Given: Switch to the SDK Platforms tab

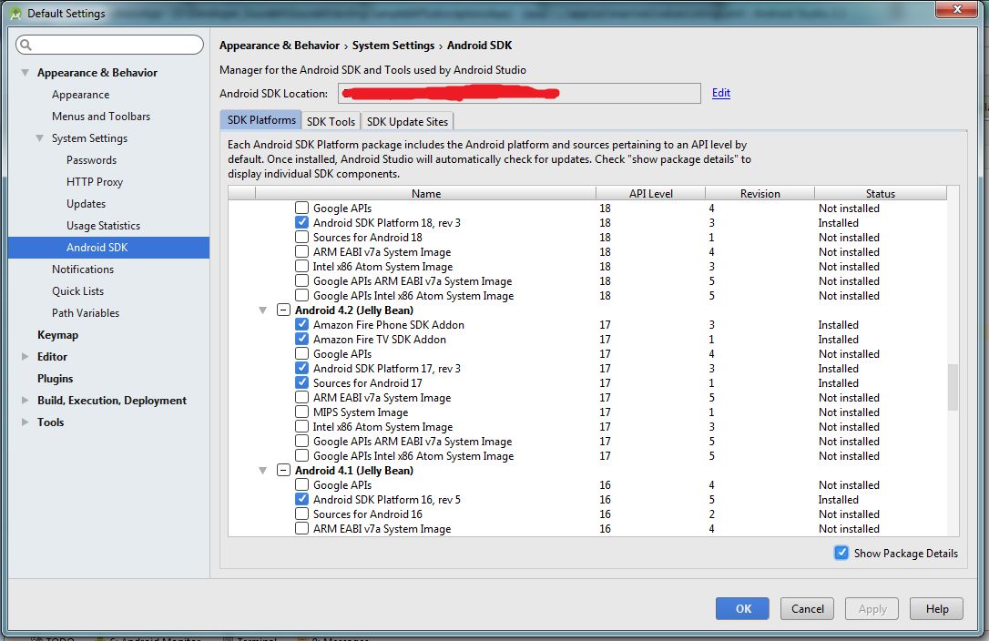Looking at the screenshot, I should point(261,120).
